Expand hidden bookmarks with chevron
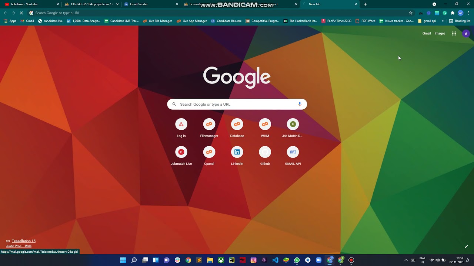The image size is (474, 266). tap(443, 21)
